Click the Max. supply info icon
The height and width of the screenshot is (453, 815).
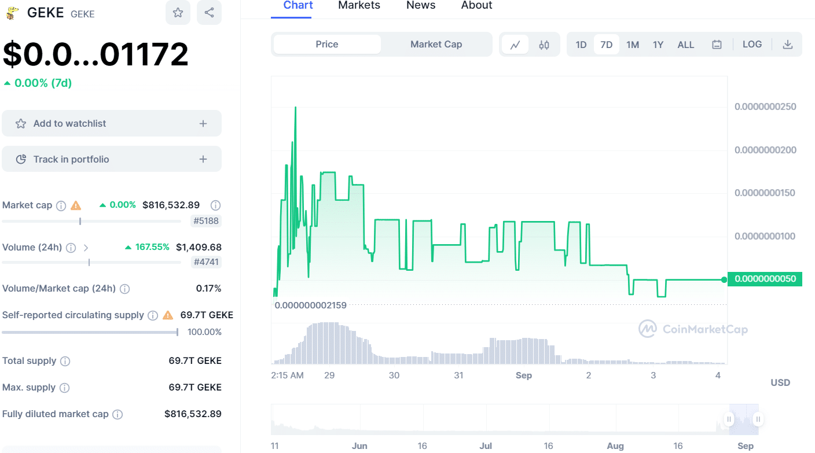[65, 388]
